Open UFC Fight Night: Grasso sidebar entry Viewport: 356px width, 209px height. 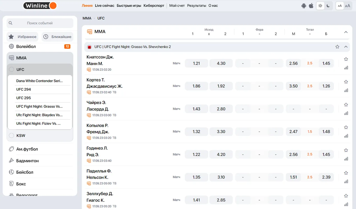40,106
